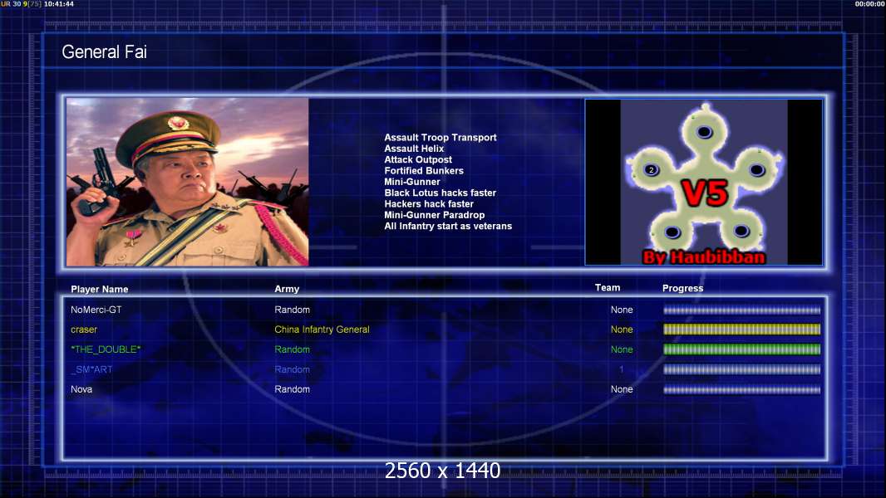Viewport: 886px width, 498px height.
Task: Click _SM*ART's team value 1
Action: [621, 369]
